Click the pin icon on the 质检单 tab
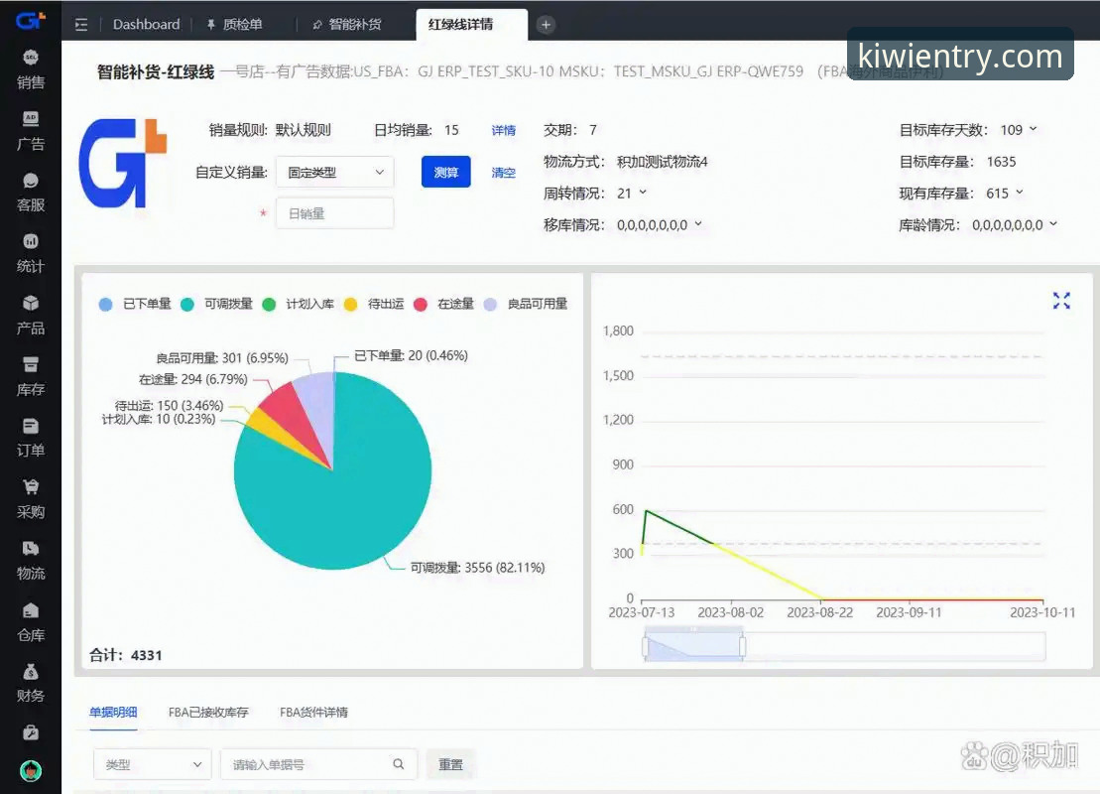Viewport: 1100px width, 794px height. pyautogui.click(x=210, y=25)
